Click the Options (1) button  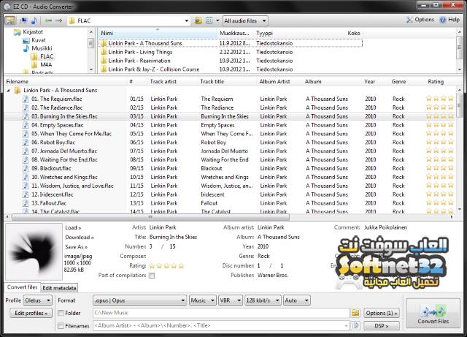(382, 313)
